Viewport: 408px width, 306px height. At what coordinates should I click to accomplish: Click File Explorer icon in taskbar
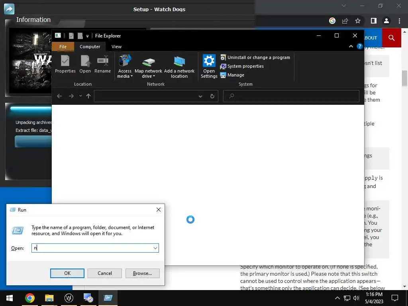click(x=49, y=298)
